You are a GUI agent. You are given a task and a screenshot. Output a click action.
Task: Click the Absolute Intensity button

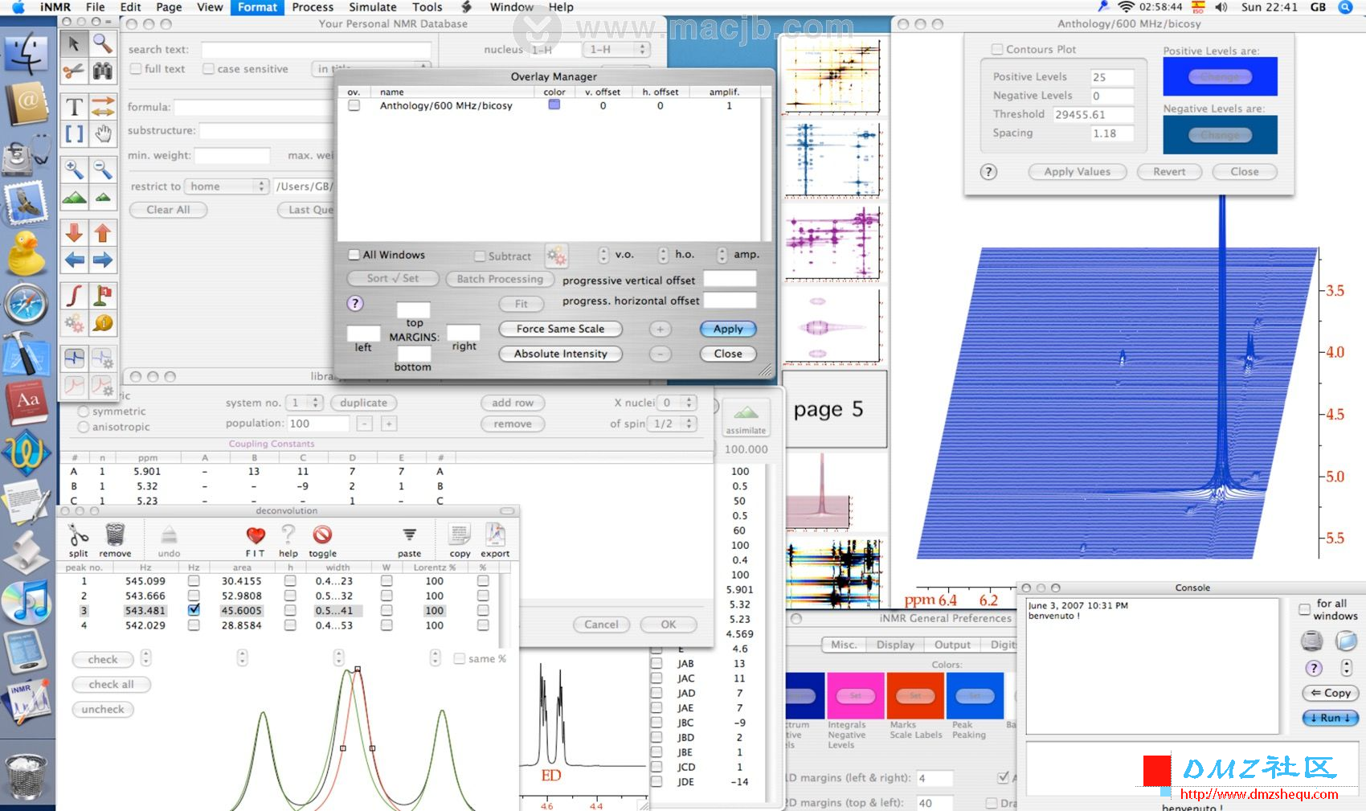(x=560, y=354)
